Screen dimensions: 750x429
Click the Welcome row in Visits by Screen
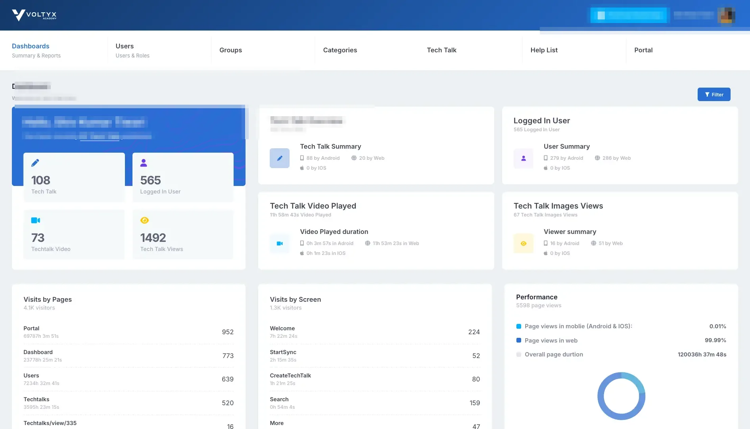[375, 332]
